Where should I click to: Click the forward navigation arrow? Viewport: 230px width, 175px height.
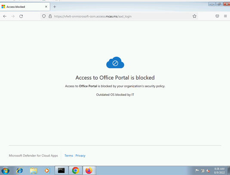[13, 16]
